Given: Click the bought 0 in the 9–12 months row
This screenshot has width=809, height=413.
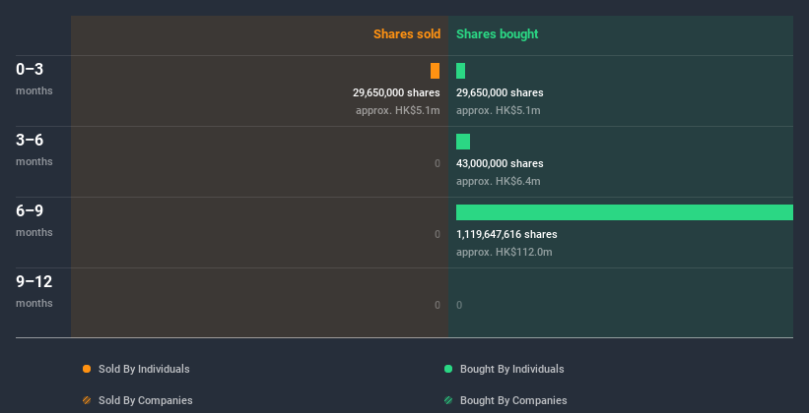Looking at the screenshot, I should click(459, 305).
